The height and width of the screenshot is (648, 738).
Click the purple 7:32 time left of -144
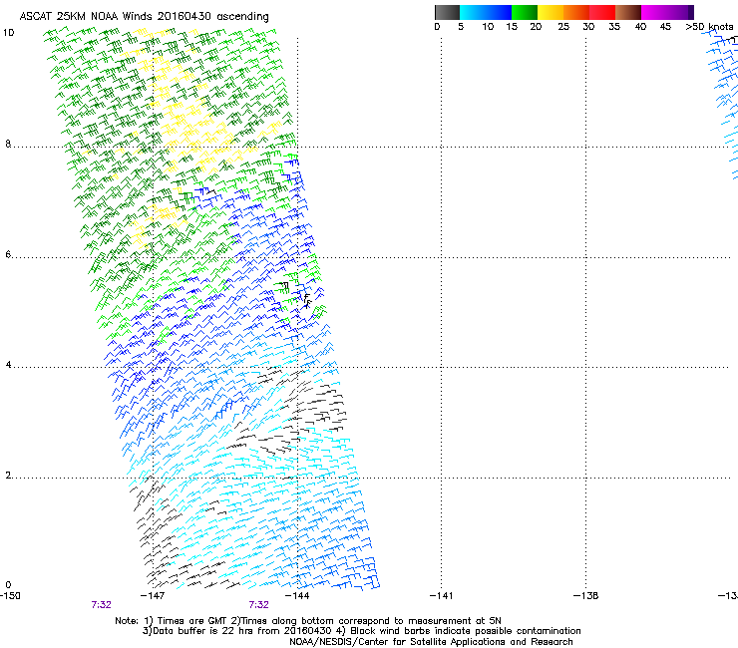[x=259, y=605]
